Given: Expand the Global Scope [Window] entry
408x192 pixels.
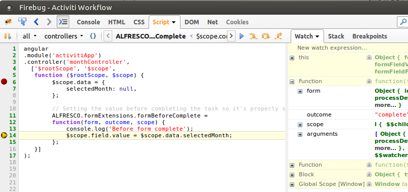Looking at the screenshot, I should click(x=292, y=184).
